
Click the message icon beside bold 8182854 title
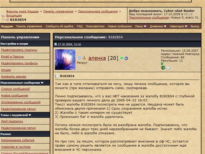(x=57, y=76)
